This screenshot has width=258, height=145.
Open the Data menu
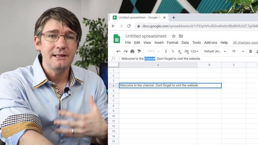[x=185, y=43]
